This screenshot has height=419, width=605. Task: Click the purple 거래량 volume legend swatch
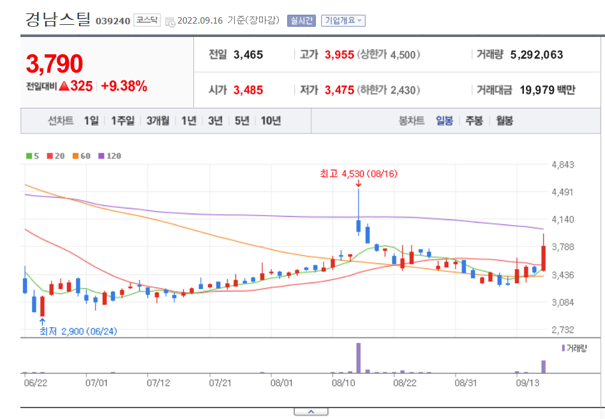pos(564,348)
